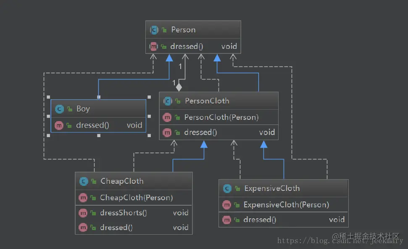Click the method icon beside dressShorts()
This screenshot has height=249, width=408.
coord(83,213)
